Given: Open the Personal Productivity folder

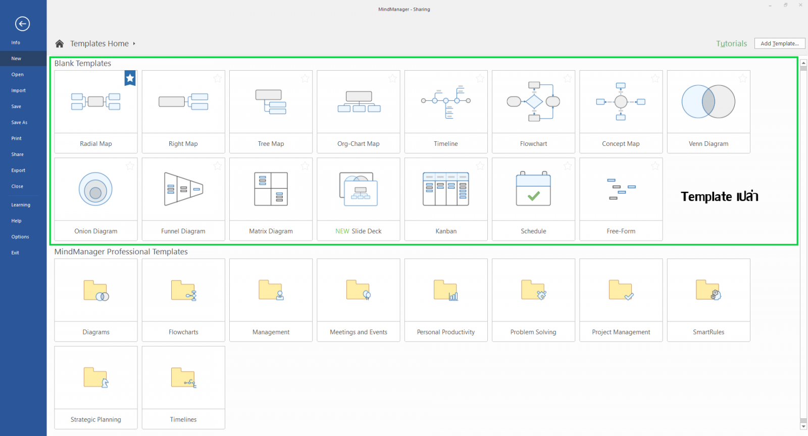Looking at the screenshot, I should [446, 300].
